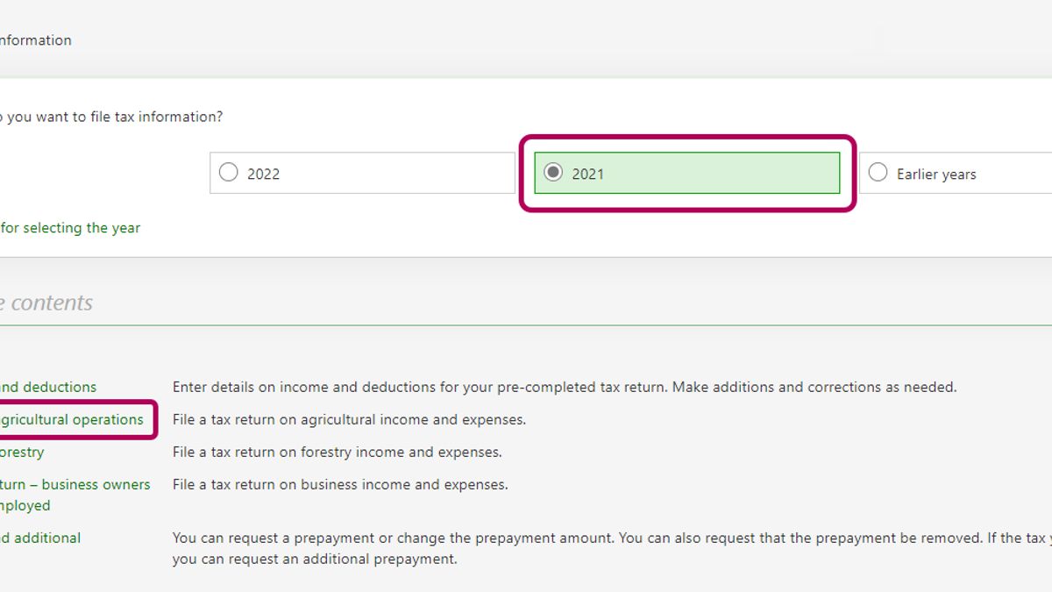
Task: Click the "Earlier years" label text
Action: tap(935, 174)
